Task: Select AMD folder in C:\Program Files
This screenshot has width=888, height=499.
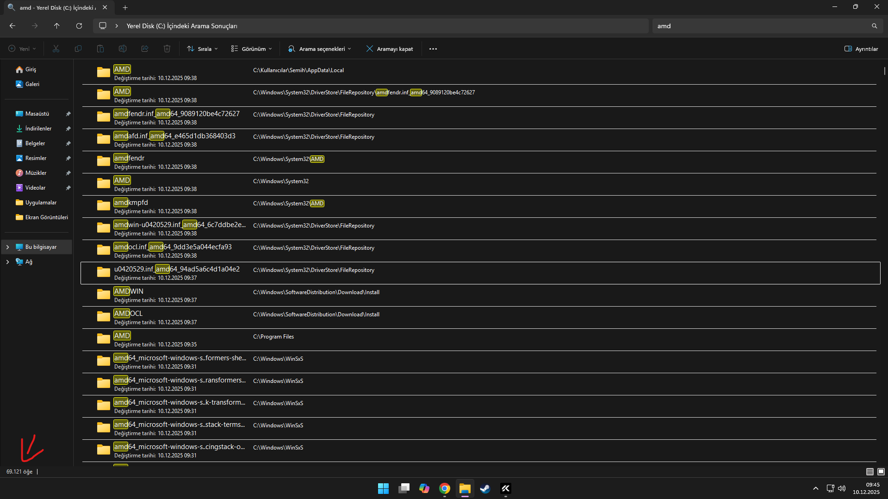Action: [480, 340]
